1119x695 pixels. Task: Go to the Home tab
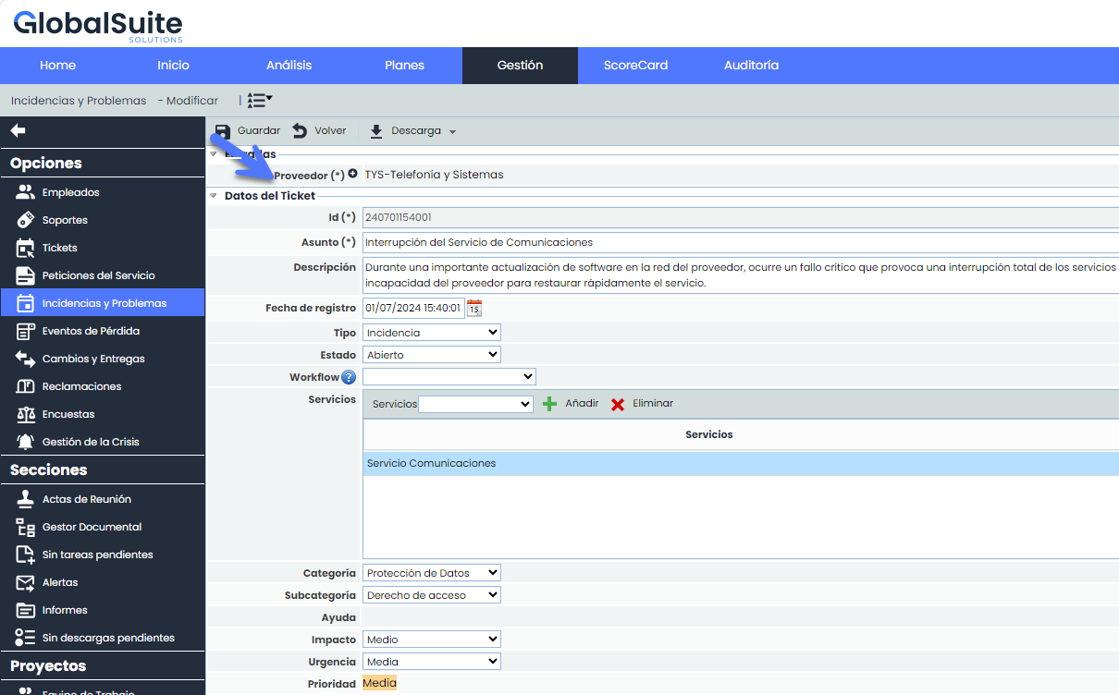57,66
